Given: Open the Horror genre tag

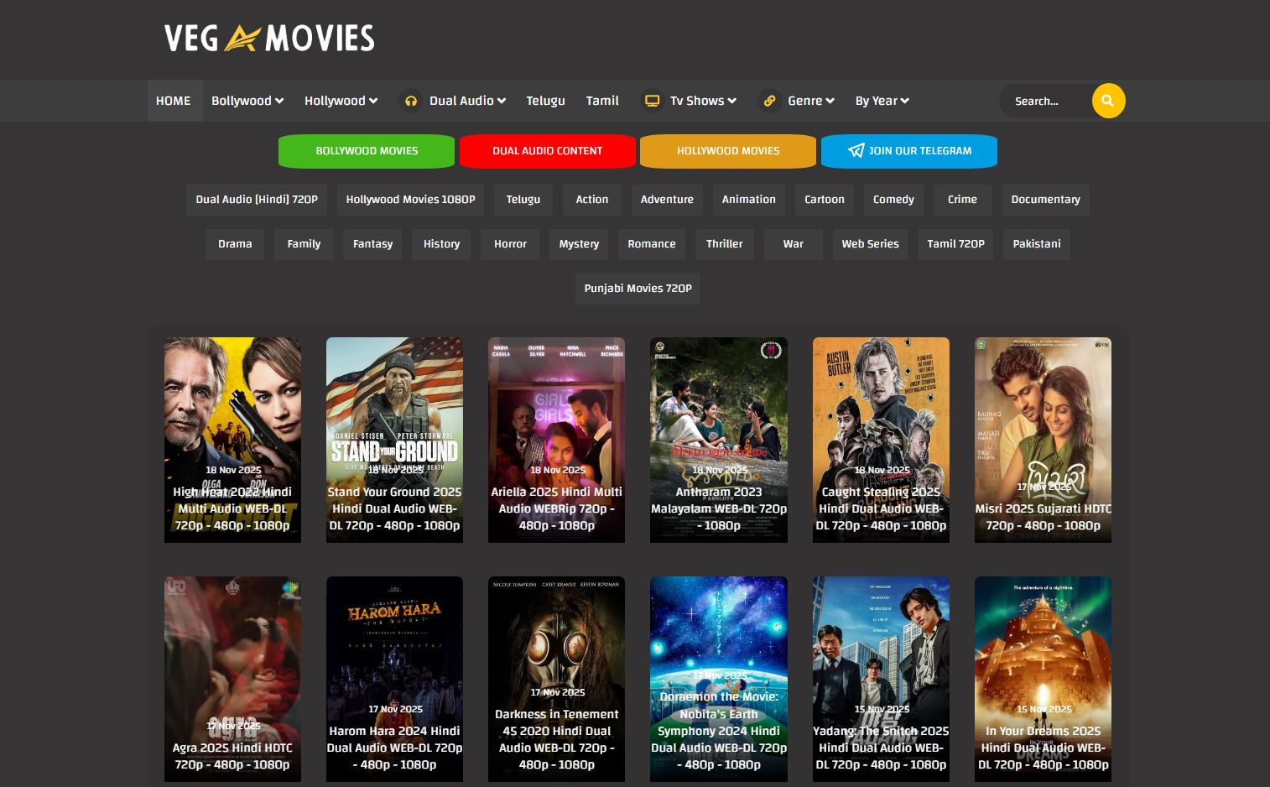Looking at the screenshot, I should (510, 244).
